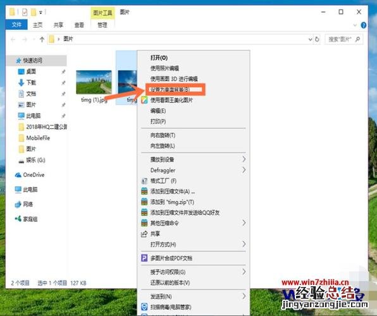This screenshot has height=316, width=377.
Task: Open 下载 in quick access
Action: [31, 82]
